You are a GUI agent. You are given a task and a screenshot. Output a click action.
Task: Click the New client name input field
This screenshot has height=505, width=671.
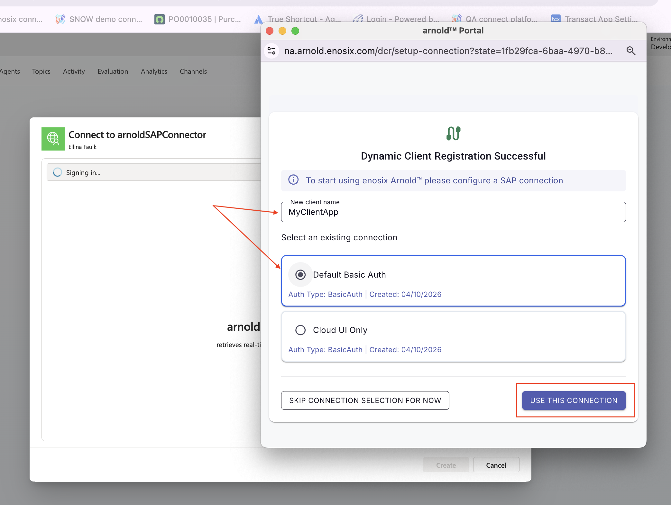[453, 212]
